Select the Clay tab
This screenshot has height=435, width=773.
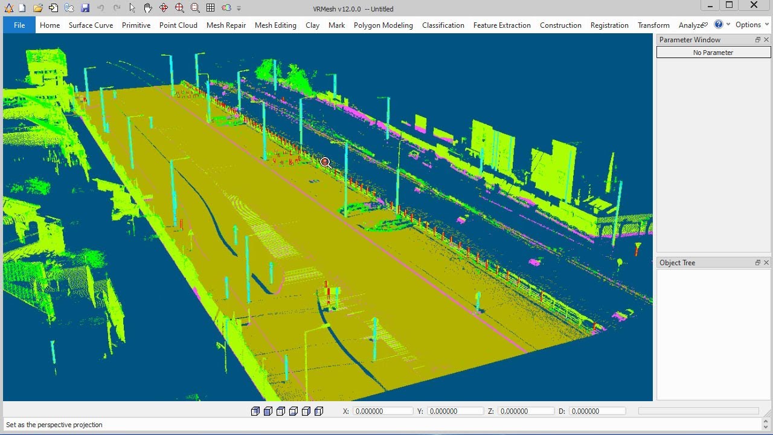(312, 25)
